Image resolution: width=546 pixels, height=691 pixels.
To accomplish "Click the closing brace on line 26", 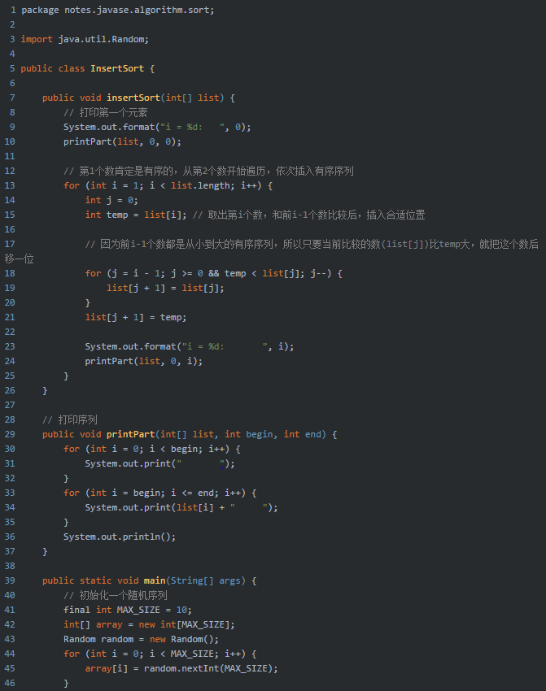I will click(x=45, y=390).
